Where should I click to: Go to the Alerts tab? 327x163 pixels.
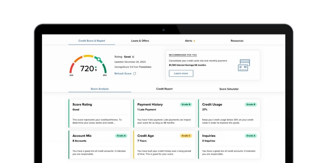pyautogui.click(x=189, y=41)
